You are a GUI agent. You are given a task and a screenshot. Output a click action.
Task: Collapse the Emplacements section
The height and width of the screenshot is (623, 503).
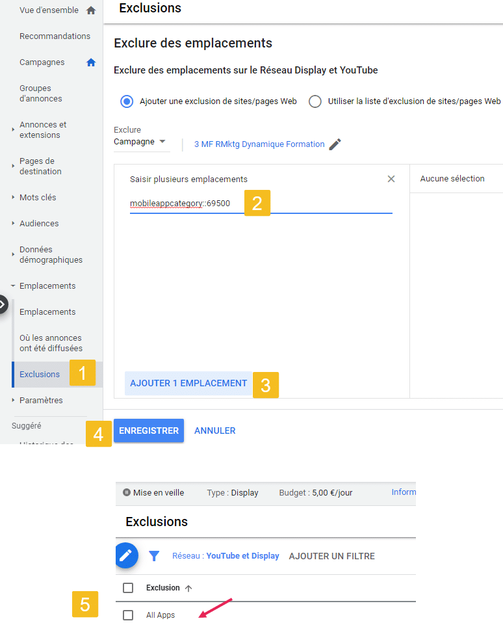(x=13, y=285)
